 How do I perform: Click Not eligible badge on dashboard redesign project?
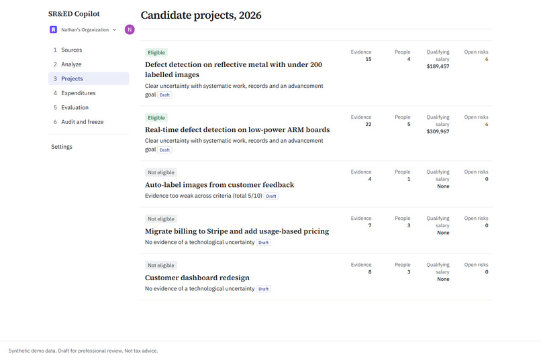(x=161, y=265)
